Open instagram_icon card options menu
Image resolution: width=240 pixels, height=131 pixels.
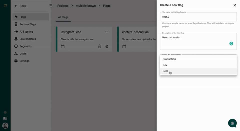click(107, 32)
